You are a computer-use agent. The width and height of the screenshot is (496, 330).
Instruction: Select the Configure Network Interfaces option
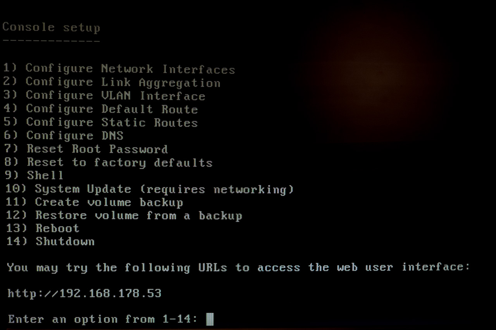pos(119,69)
